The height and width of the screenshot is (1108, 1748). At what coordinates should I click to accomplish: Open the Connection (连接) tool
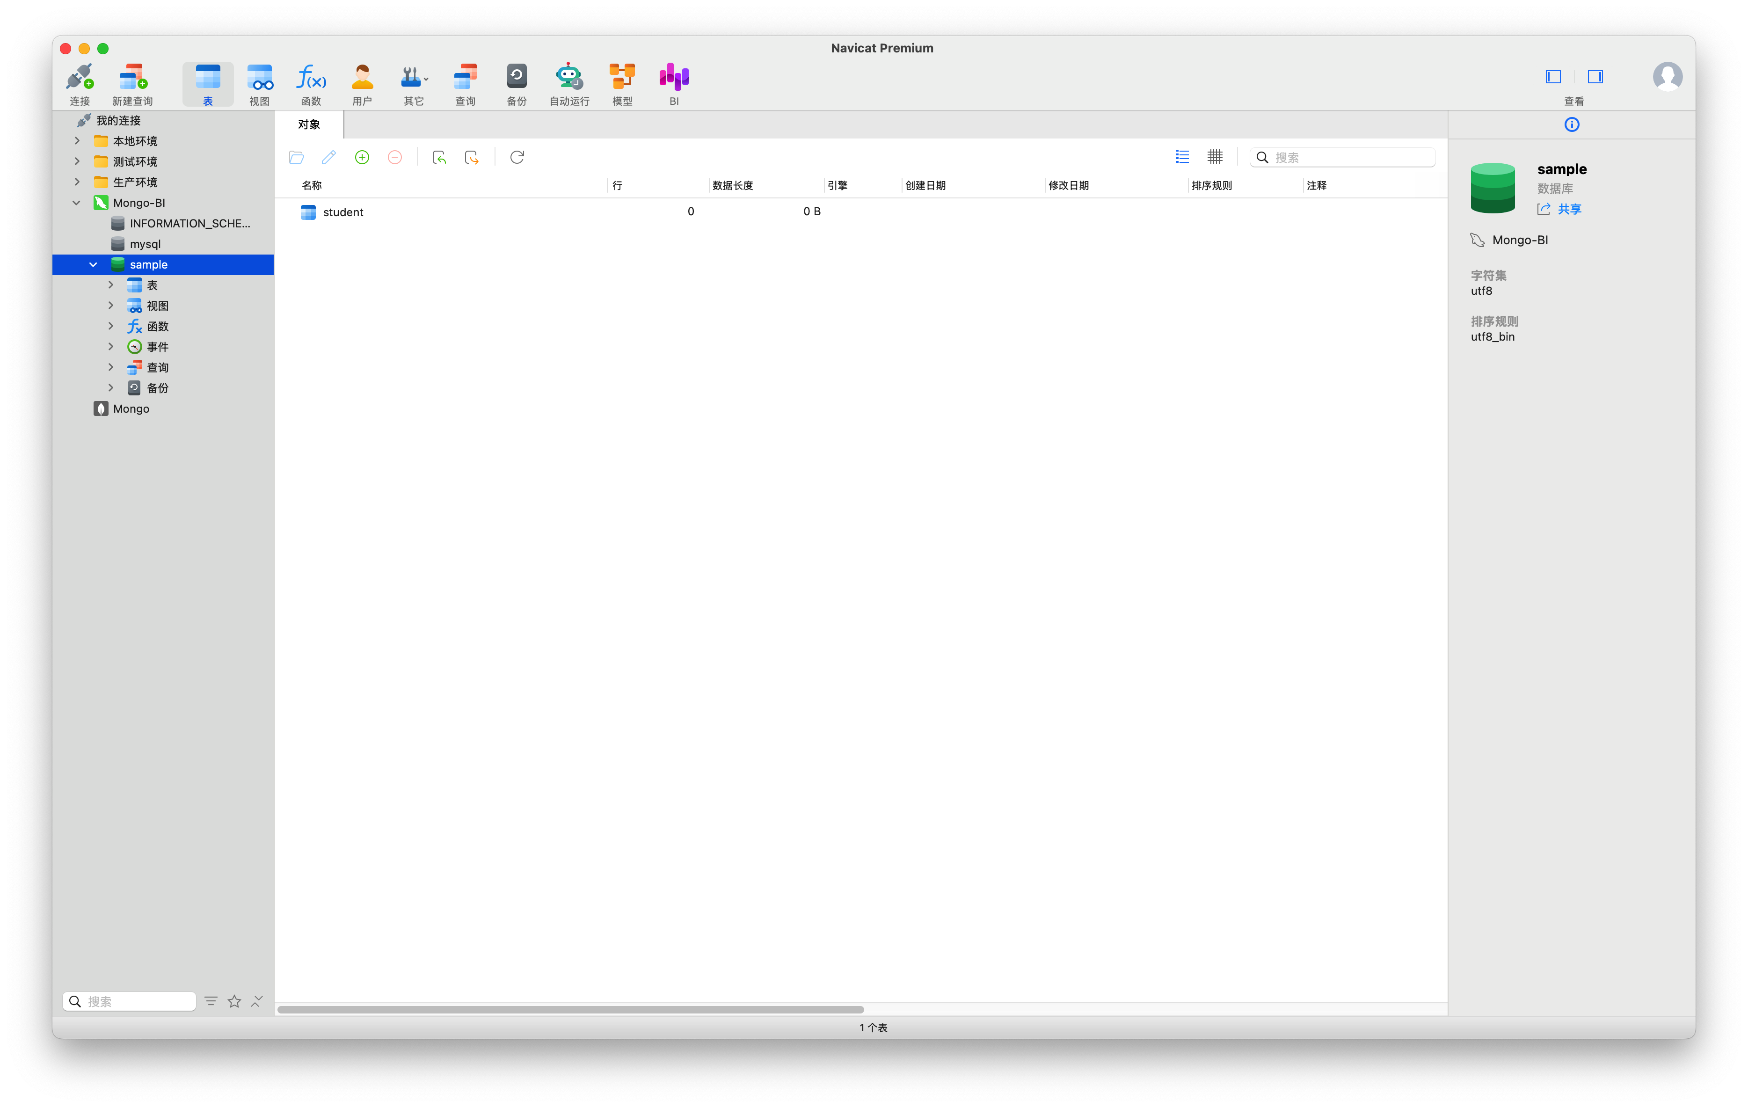(80, 83)
